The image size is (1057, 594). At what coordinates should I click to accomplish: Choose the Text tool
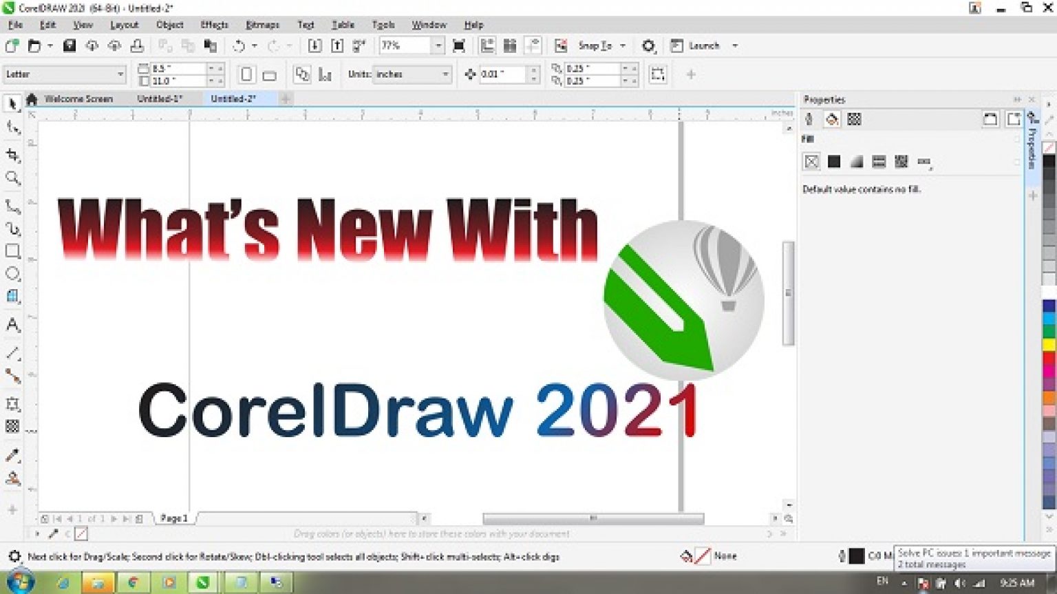point(12,325)
